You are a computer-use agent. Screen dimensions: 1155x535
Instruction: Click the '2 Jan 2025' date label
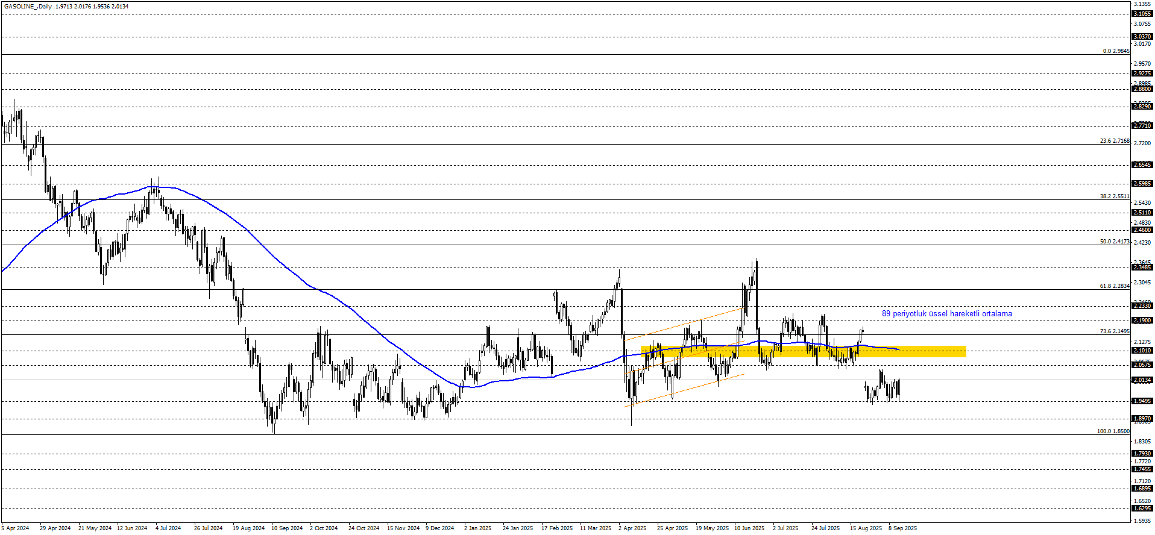pos(477,528)
